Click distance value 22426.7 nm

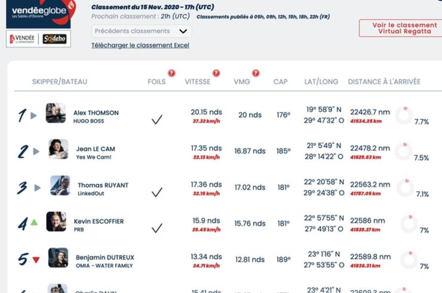pos(370,112)
